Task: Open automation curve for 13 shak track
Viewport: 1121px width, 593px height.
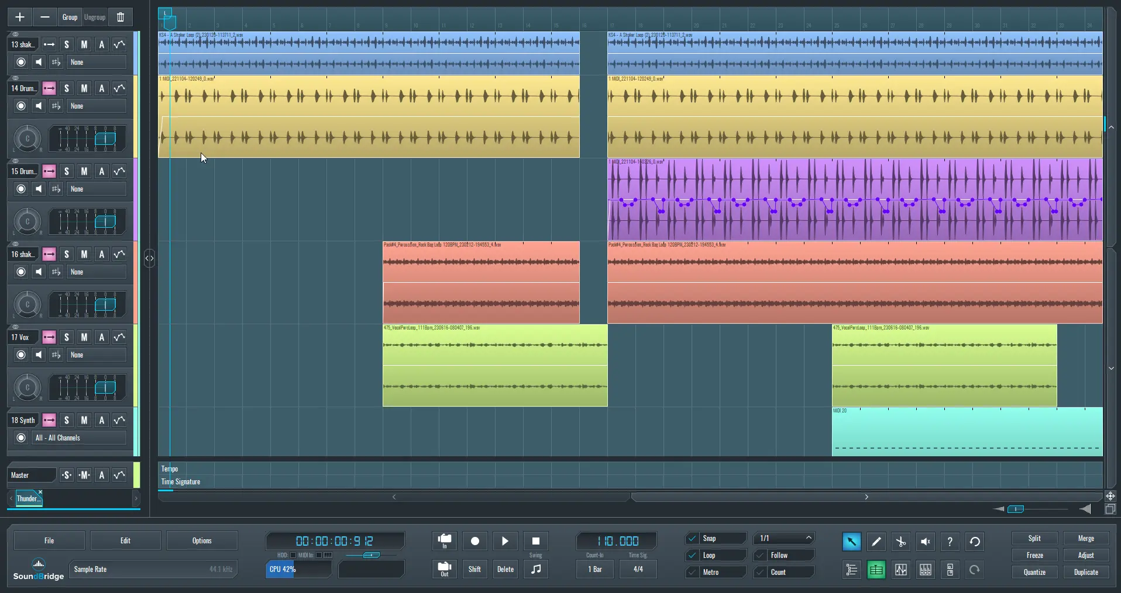Action: tap(119, 44)
